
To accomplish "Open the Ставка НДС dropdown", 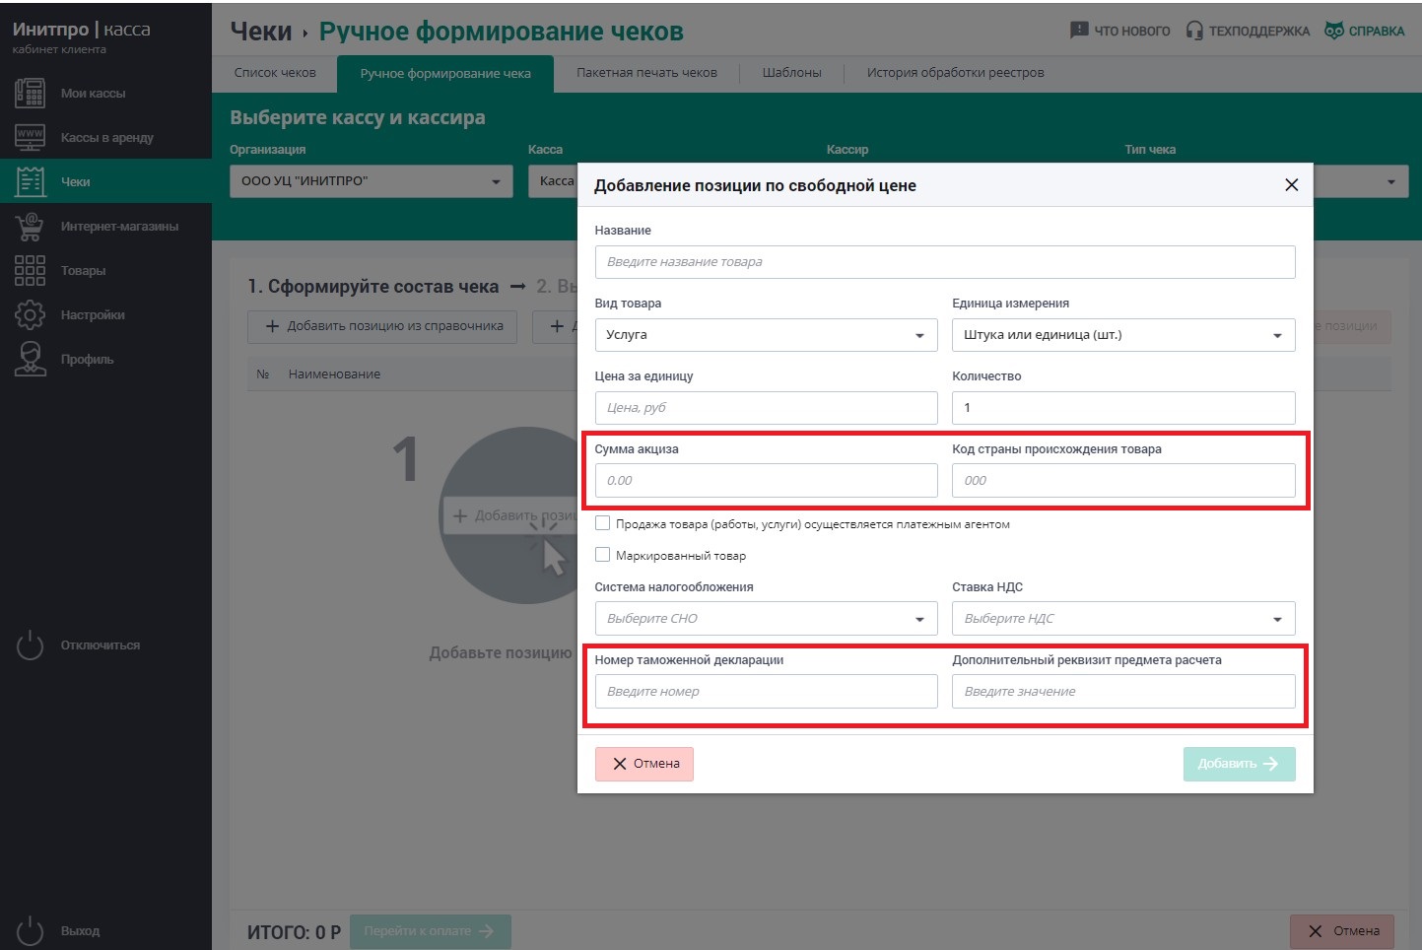I will [x=1122, y=619].
